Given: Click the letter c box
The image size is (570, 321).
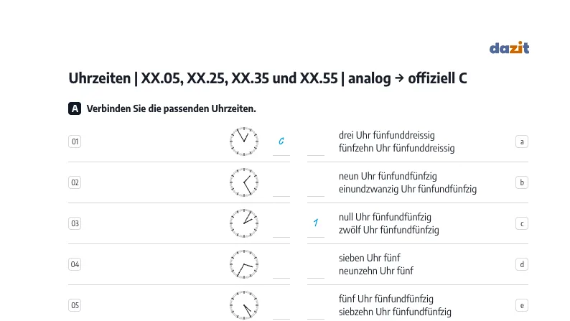Looking at the screenshot, I should pyautogui.click(x=522, y=223).
